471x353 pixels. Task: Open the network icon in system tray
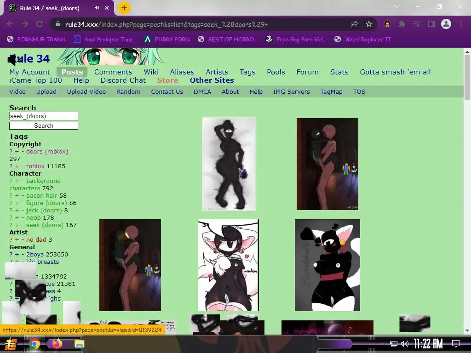(x=394, y=344)
